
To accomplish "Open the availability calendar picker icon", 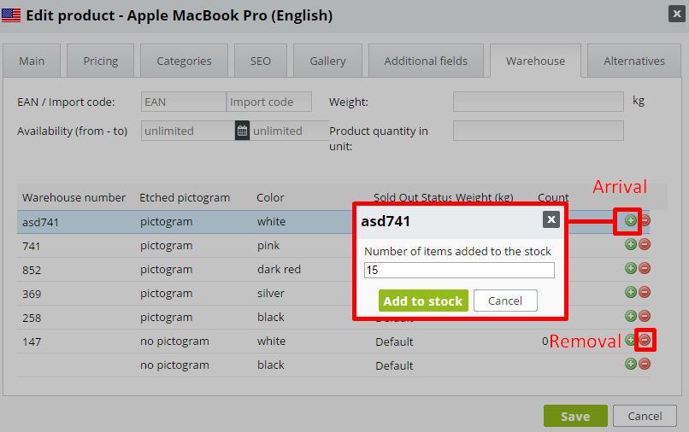I will coord(242,131).
